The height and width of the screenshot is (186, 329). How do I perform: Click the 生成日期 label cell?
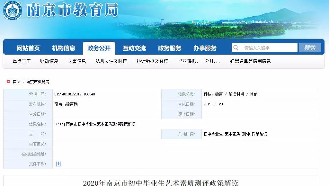(182, 104)
